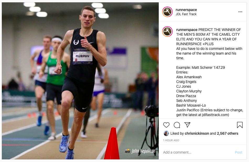Like the post with the heart icon

click(166, 125)
